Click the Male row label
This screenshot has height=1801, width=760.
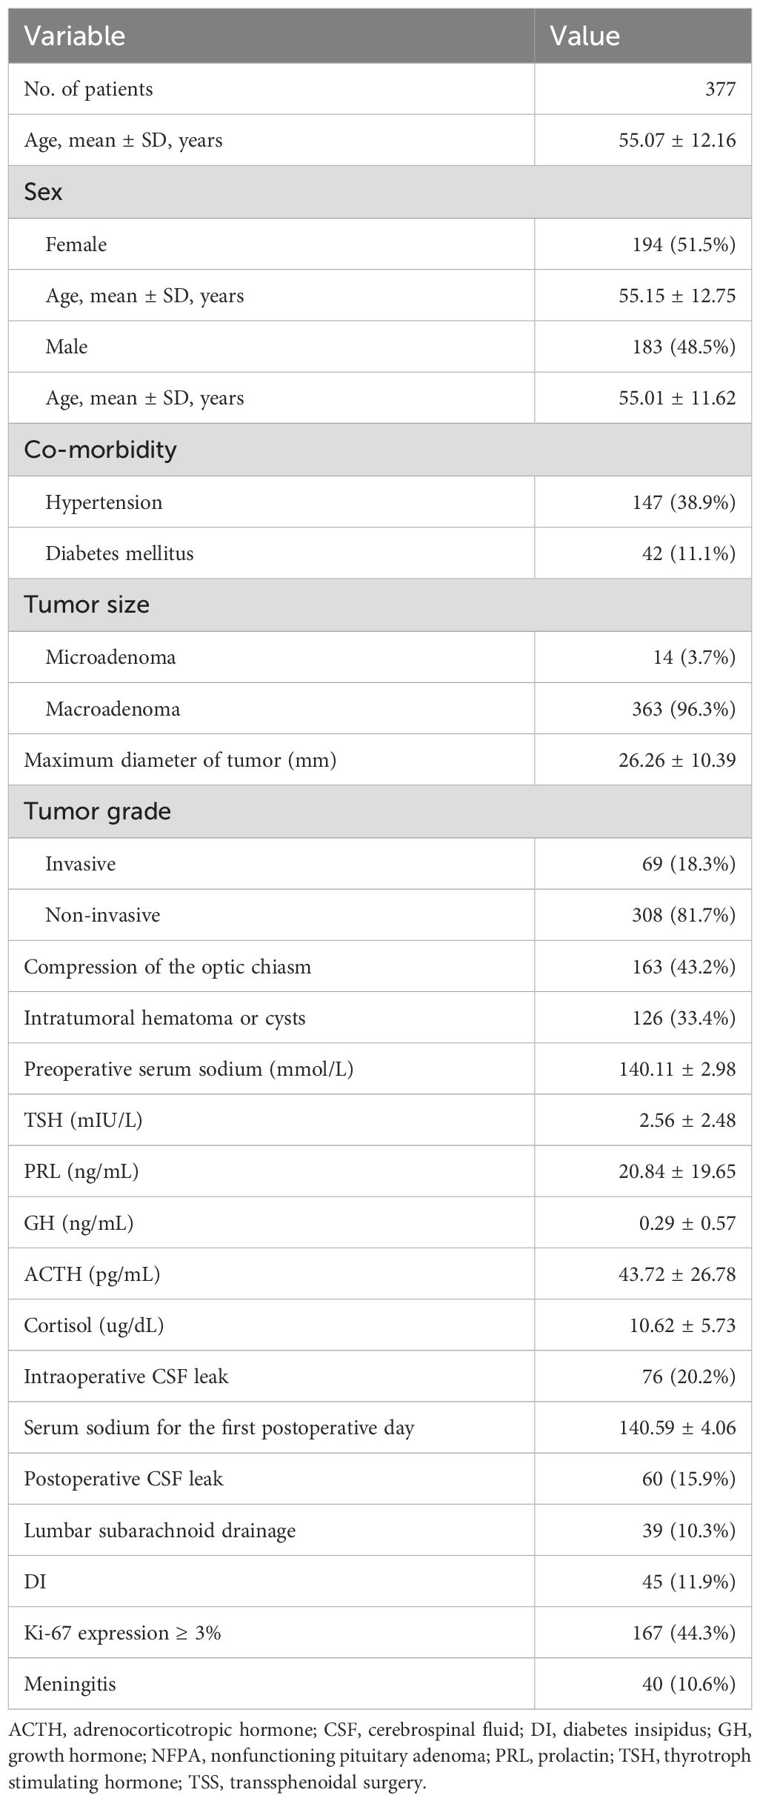[x=67, y=347]
